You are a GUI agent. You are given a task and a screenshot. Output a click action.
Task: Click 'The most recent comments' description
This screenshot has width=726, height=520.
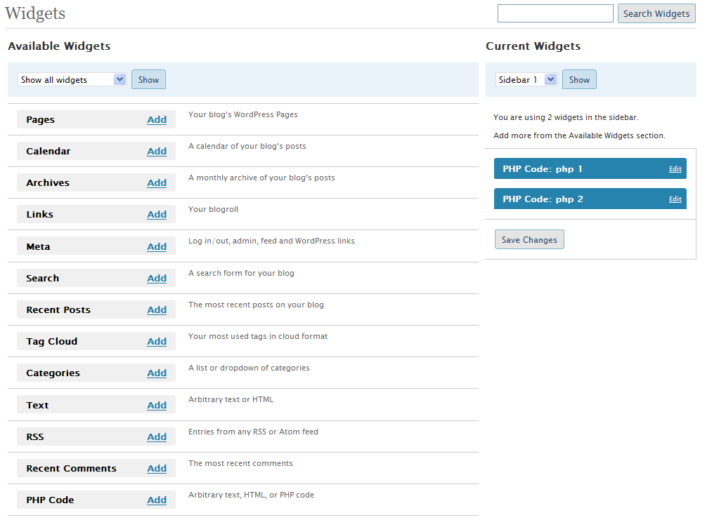coord(241,463)
